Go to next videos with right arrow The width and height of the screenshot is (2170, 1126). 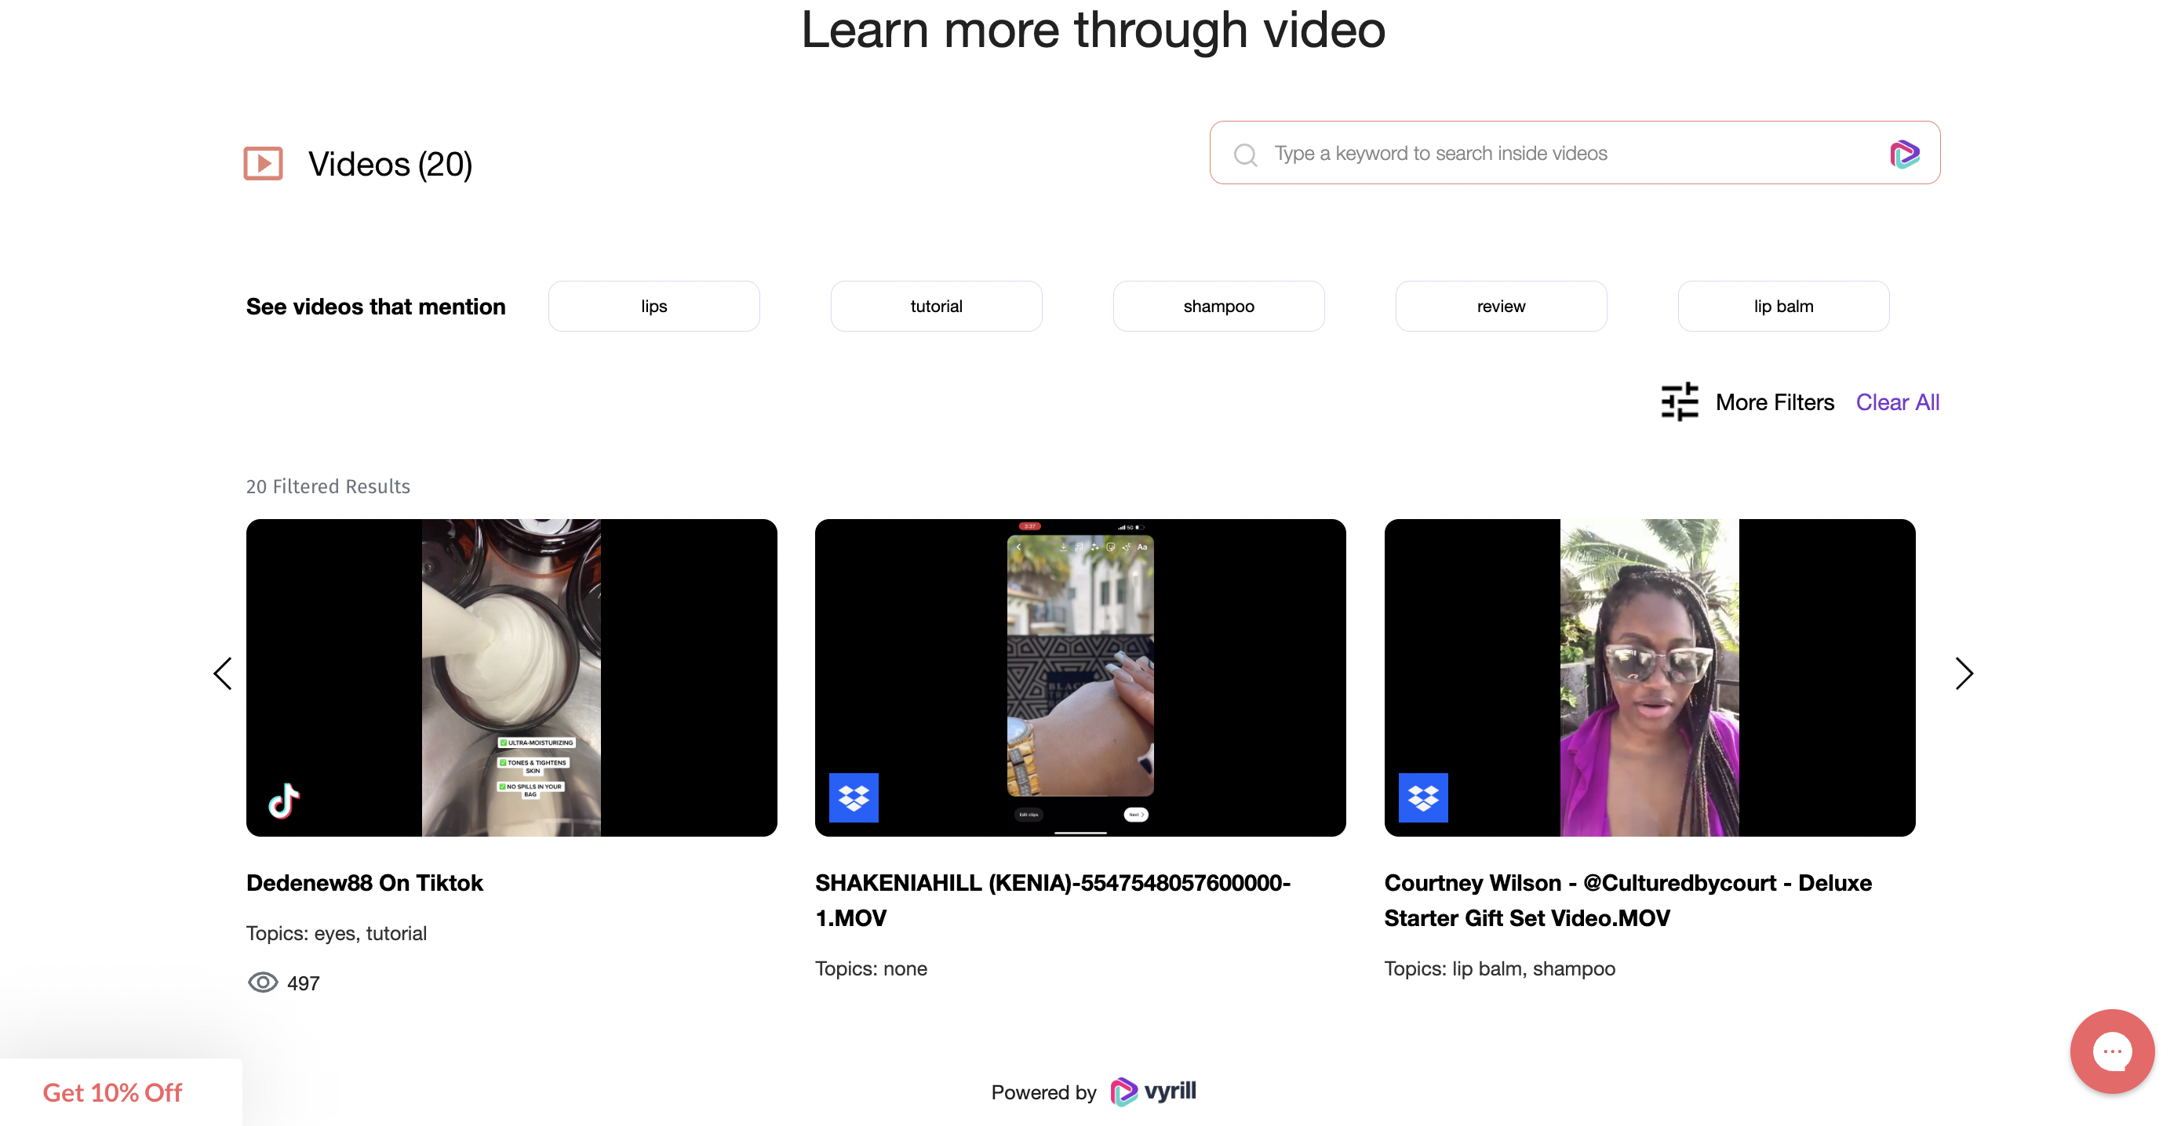pos(1964,673)
